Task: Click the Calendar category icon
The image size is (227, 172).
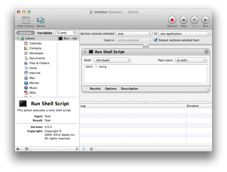Action: pos(26,43)
